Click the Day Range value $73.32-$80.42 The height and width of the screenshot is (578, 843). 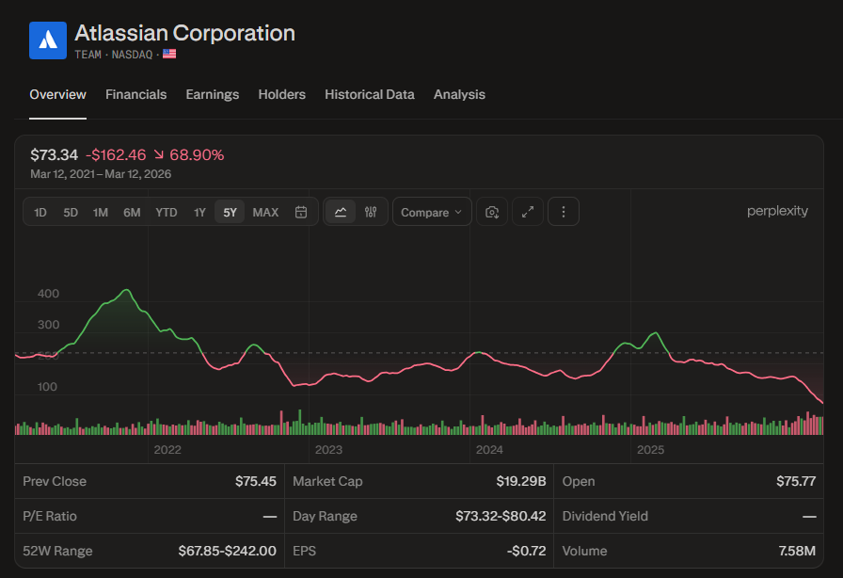pos(501,516)
